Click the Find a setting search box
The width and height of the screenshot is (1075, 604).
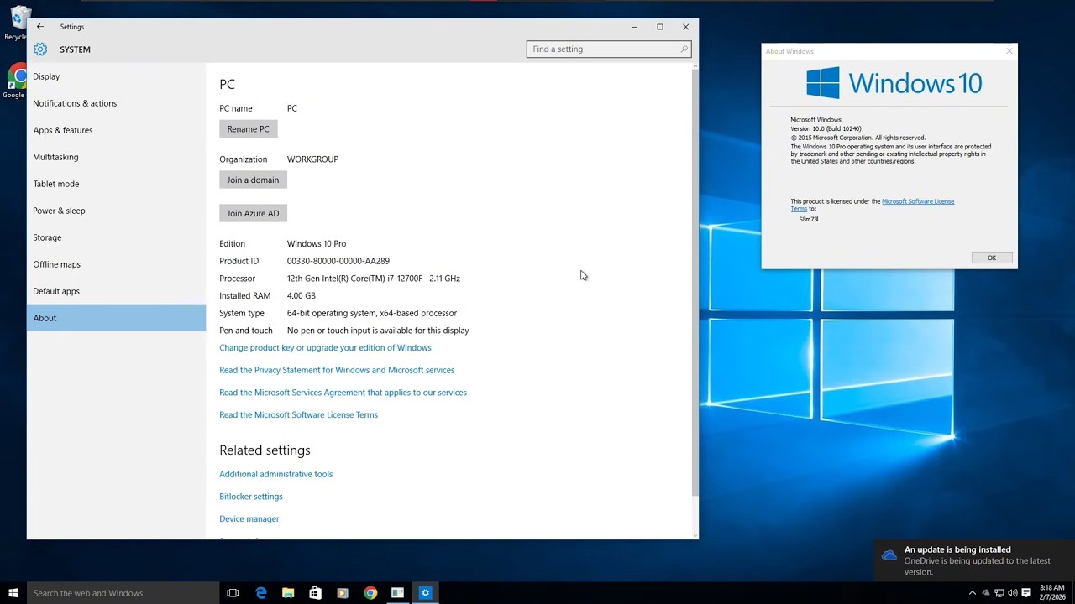pyautogui.click(x=609, y=49)
